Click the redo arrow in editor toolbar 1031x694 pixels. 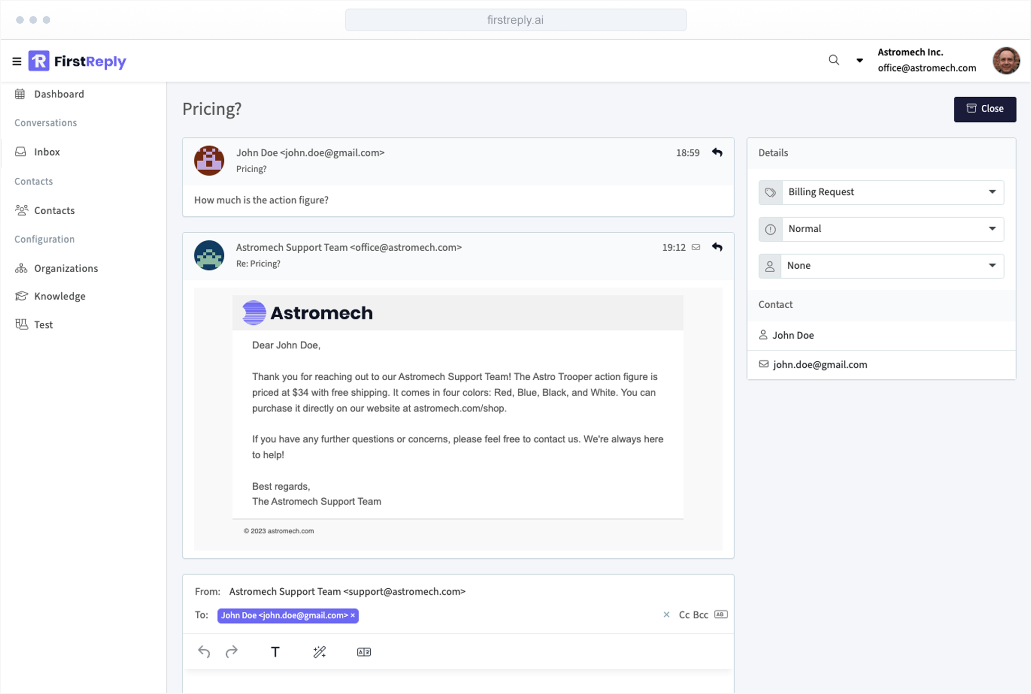pos(231,652)
